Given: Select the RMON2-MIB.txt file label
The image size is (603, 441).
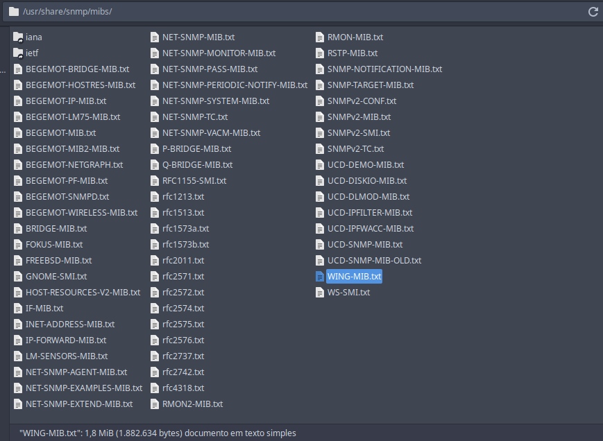Looking at the screenshot, I should (x=192, y=404).
